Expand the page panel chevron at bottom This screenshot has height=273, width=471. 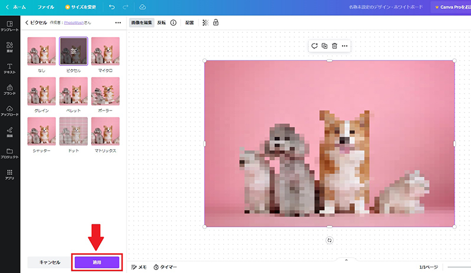tap(346, 260)
